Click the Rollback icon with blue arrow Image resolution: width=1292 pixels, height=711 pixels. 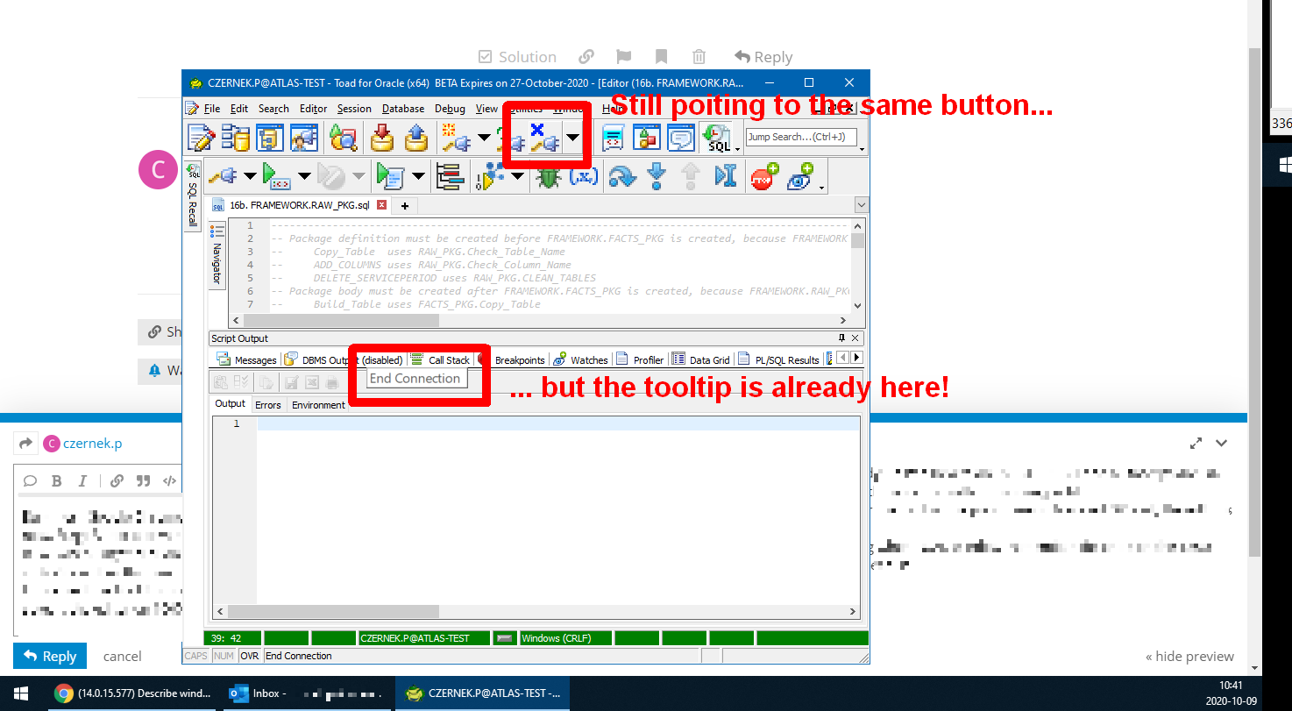[x=415, y=138]
